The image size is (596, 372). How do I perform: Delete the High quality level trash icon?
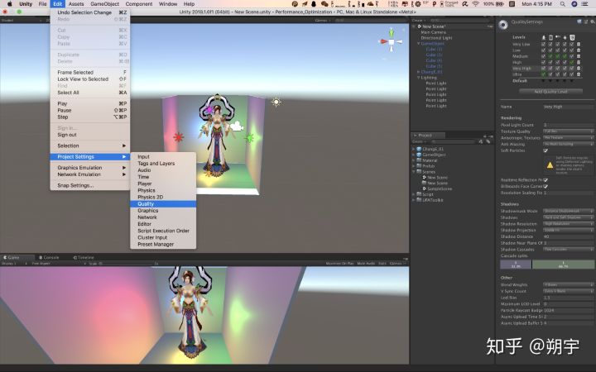(x=579, y=62)
